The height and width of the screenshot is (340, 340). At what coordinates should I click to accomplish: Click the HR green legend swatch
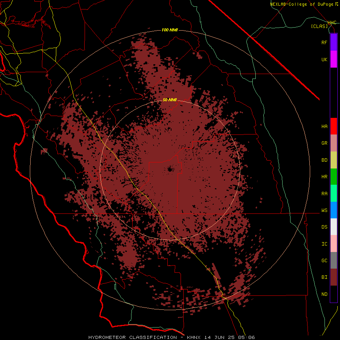tap(334, 177)
